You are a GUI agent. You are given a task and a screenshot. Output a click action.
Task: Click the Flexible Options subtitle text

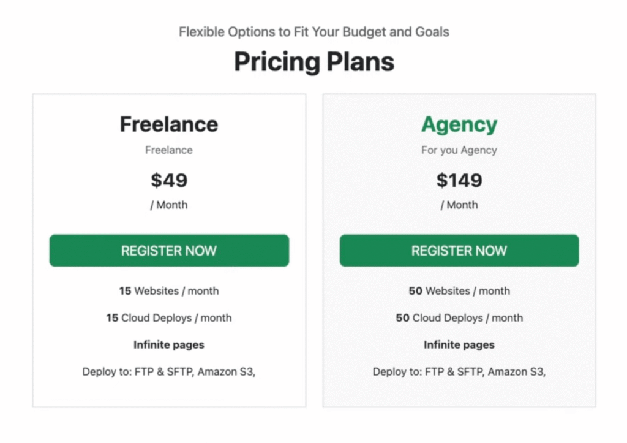[x=313, y=32]
